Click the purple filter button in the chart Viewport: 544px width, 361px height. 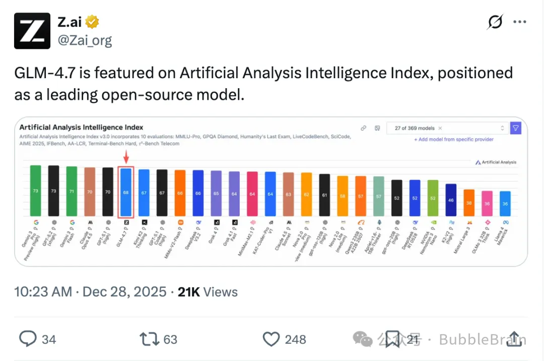pos(516,129)
